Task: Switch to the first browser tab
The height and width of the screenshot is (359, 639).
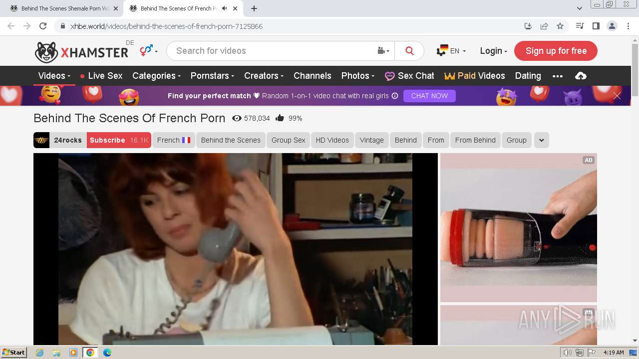Action: [x=65, y=8]
